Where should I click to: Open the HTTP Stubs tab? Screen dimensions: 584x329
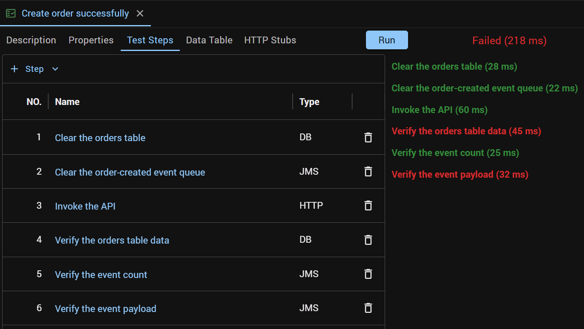click(270, 40)
